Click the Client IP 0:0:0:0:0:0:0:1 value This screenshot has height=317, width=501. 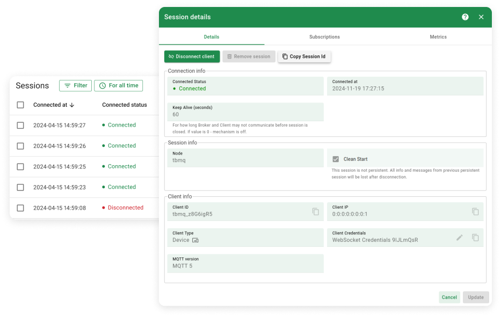(350, 214)
